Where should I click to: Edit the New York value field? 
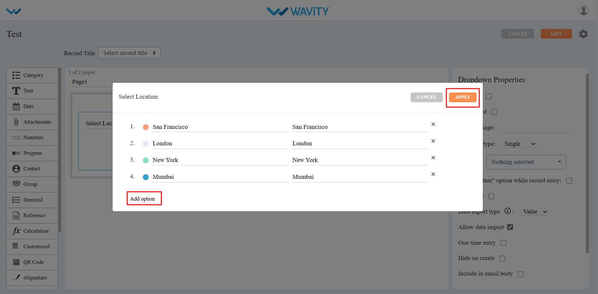pyautogui.click(x=360, y=160)
